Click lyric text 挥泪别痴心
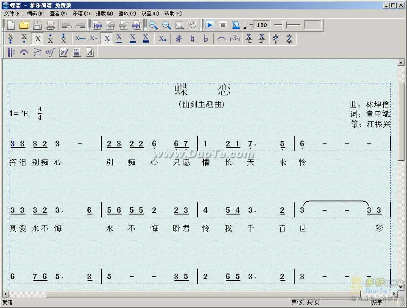 click(x=35, y=162)
